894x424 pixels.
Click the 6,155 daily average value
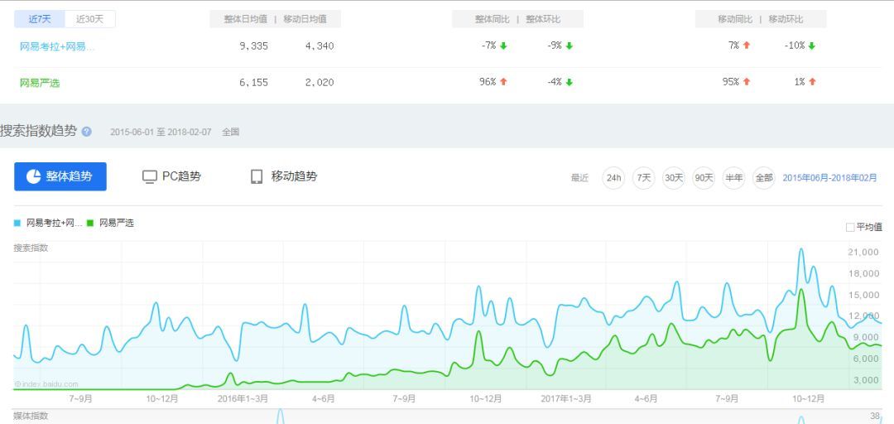point(254,82)
